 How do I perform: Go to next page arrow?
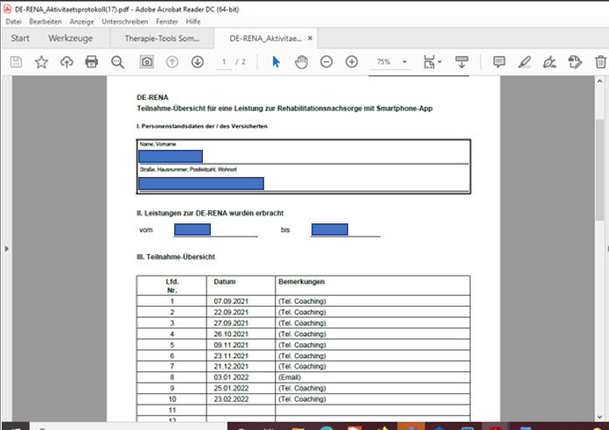pyautogui.click(x=197, y=62)
